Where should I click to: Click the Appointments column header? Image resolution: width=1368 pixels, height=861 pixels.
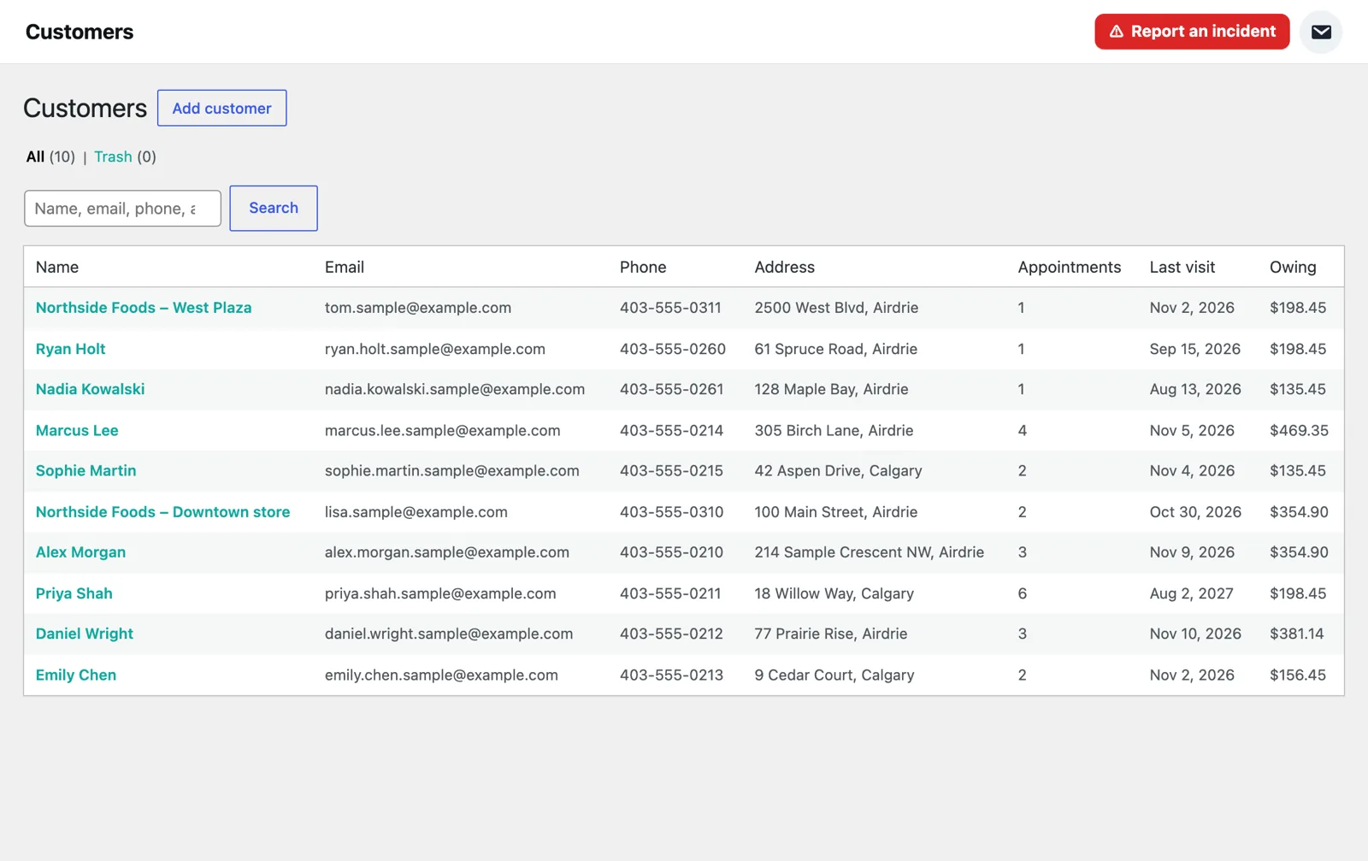[1069, 267]
